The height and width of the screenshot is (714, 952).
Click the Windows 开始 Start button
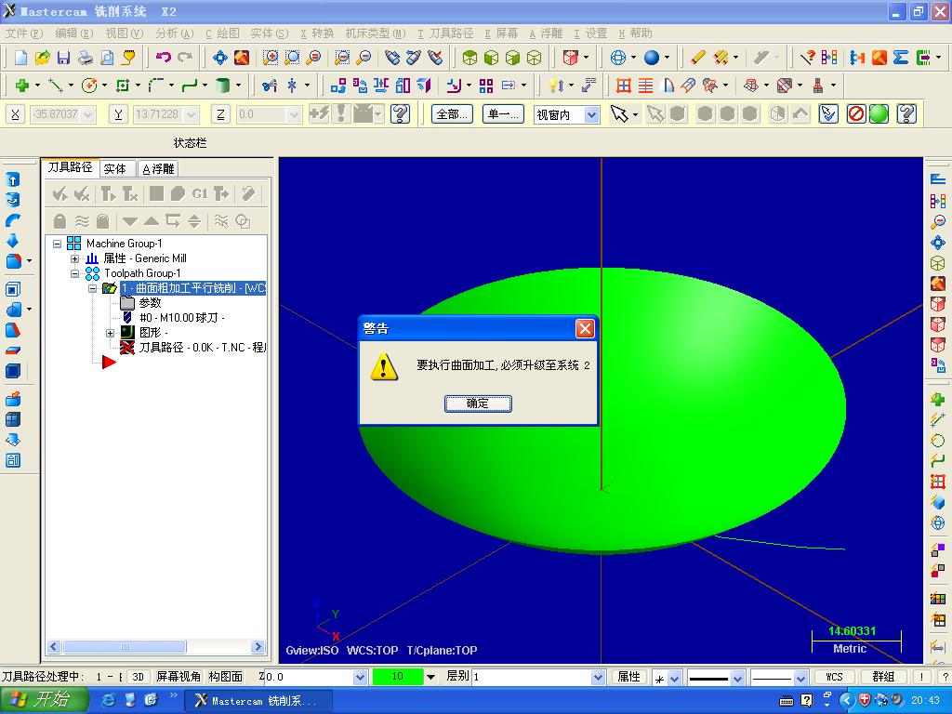pos(43,700)
